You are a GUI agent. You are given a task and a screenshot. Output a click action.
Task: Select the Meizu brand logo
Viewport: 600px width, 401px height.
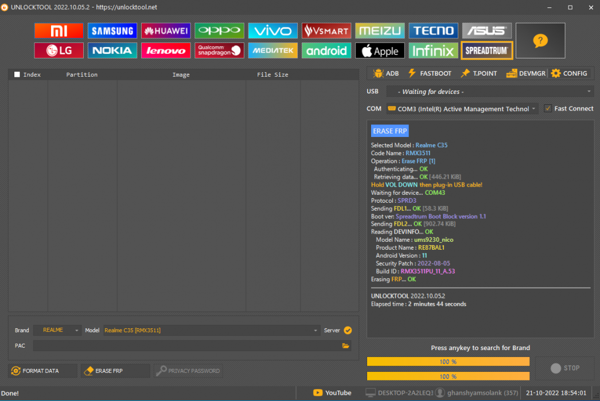point(380,30)
